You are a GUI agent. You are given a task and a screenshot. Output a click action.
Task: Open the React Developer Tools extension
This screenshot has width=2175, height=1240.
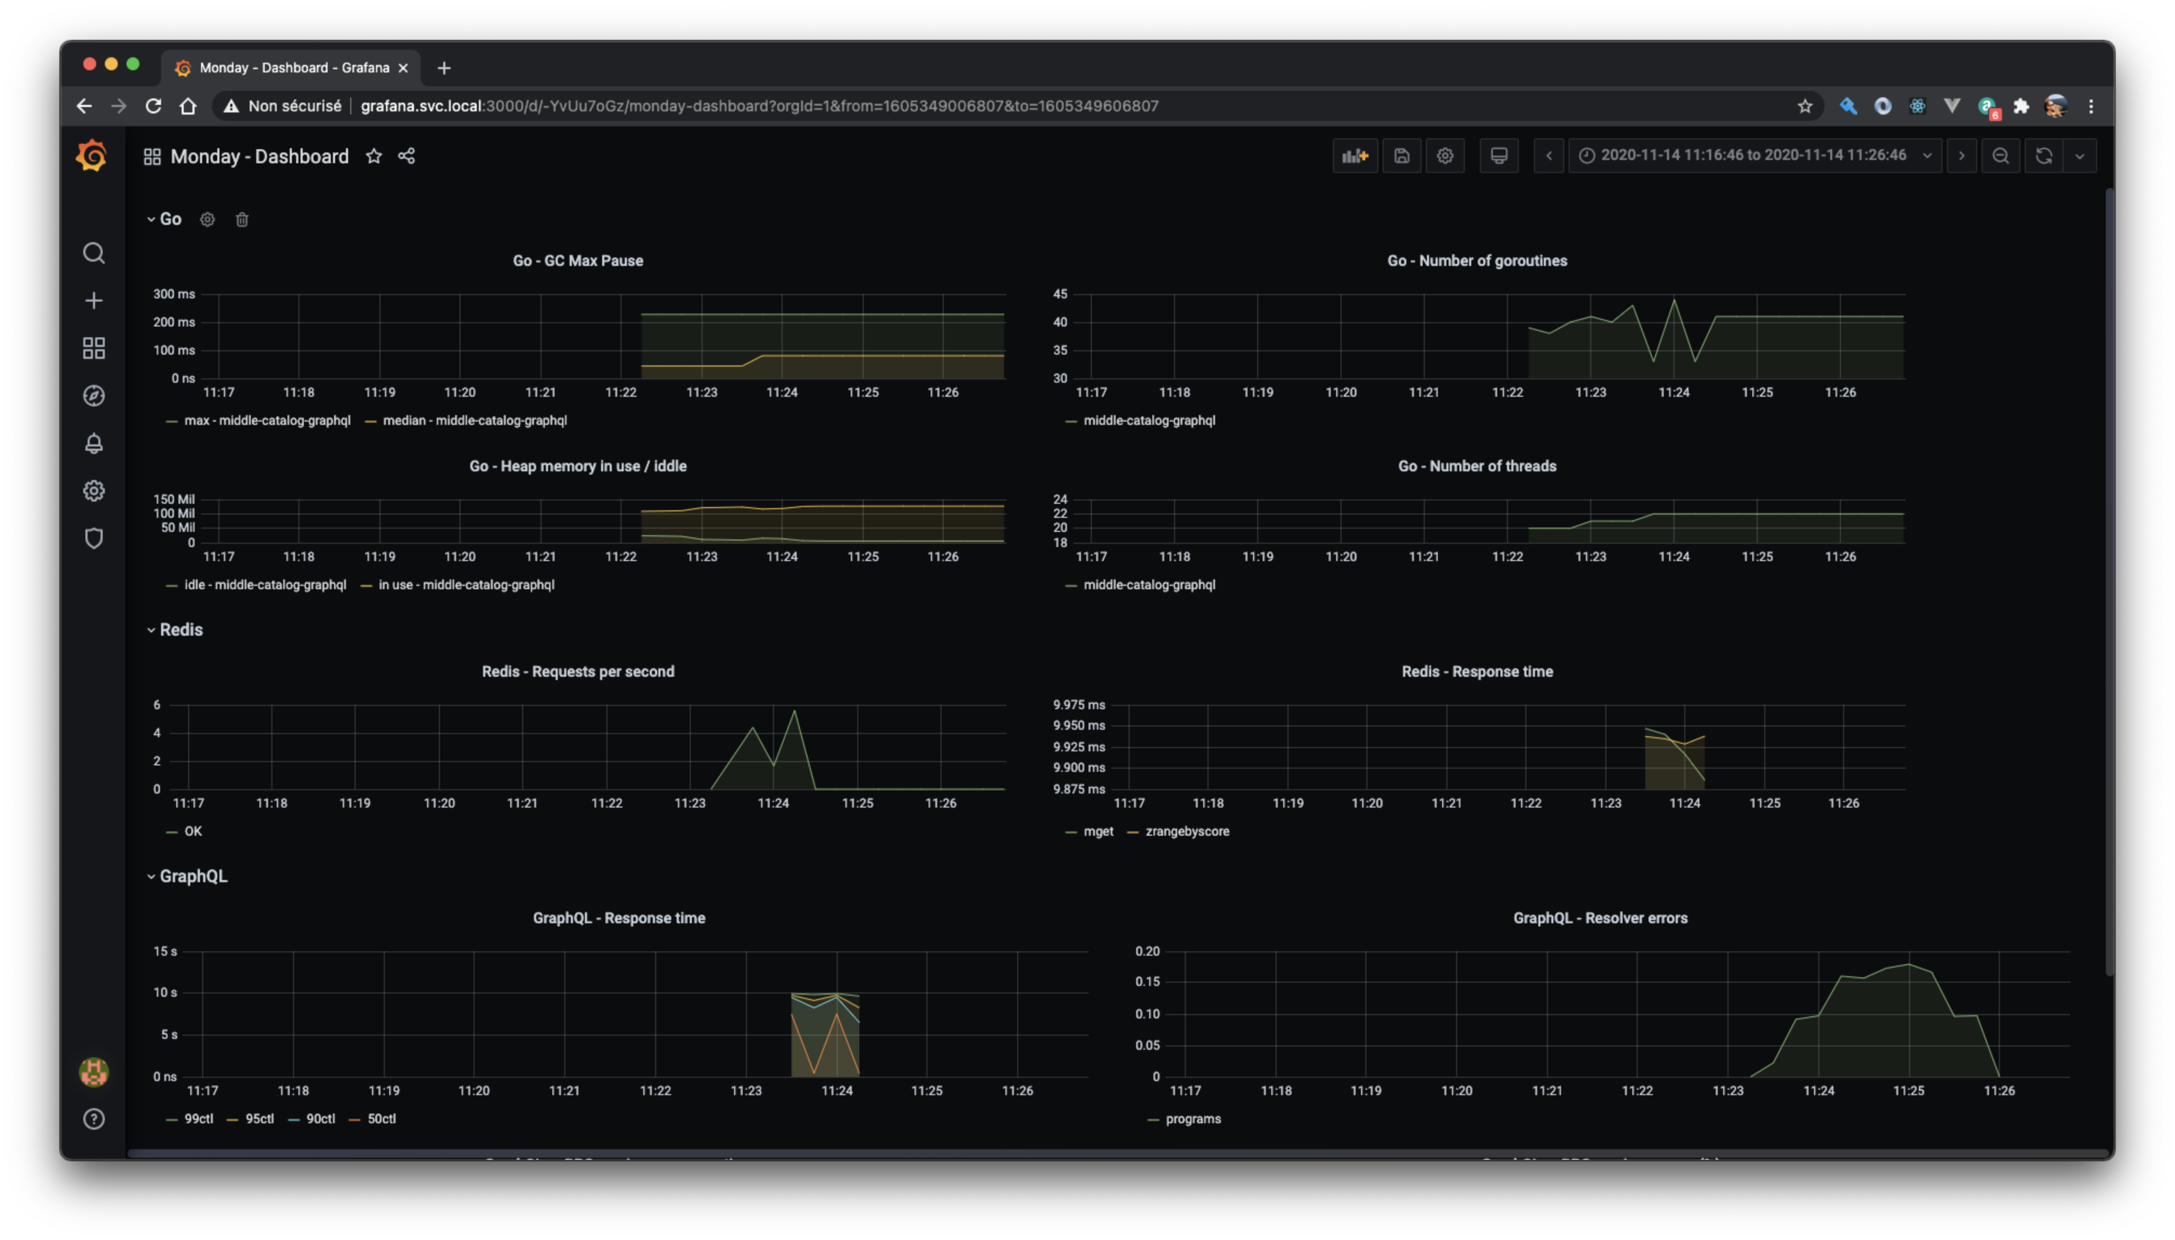[x=1917, y=106]
